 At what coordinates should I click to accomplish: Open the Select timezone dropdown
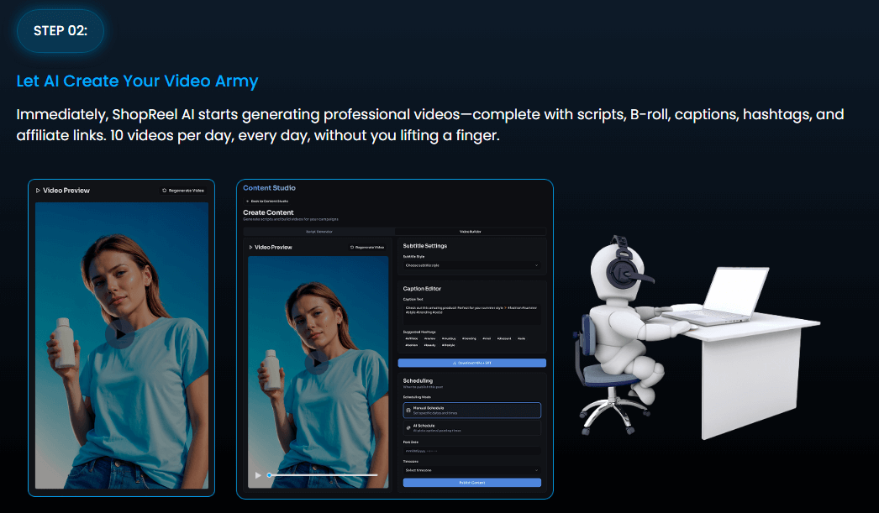click(471, 470)
